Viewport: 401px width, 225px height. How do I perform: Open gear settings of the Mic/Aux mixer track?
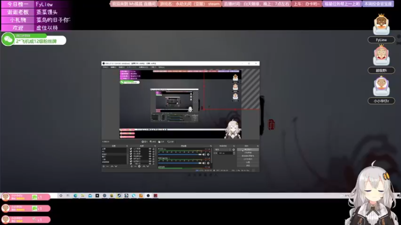tap(208, 154)
